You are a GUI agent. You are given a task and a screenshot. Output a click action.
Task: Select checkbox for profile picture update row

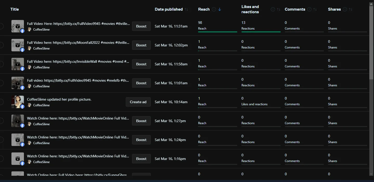(x=1, y=102)
